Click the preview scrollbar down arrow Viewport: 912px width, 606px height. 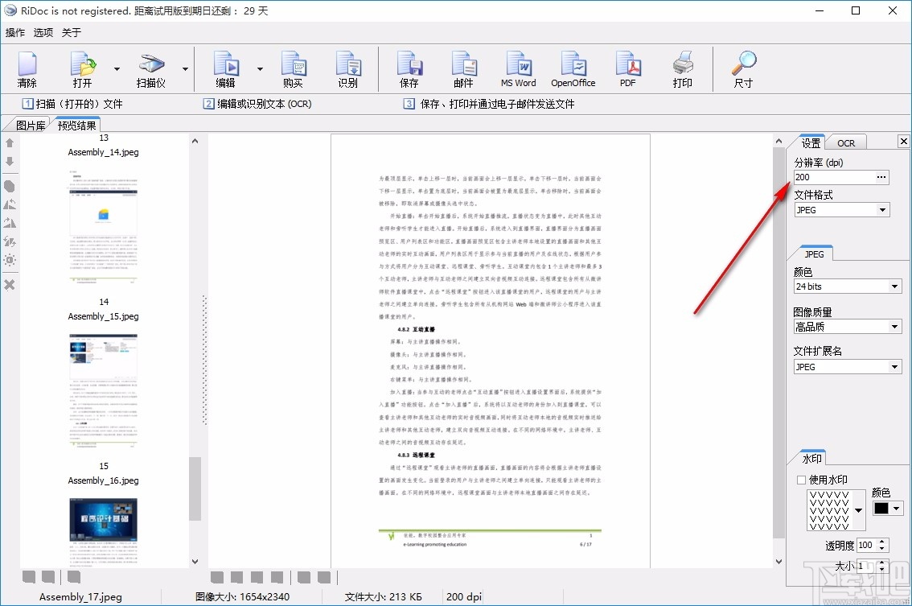pos(778,562)
